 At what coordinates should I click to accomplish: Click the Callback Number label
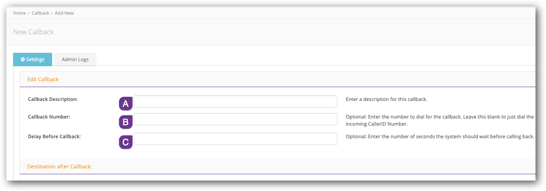click(x=49, y=117)
